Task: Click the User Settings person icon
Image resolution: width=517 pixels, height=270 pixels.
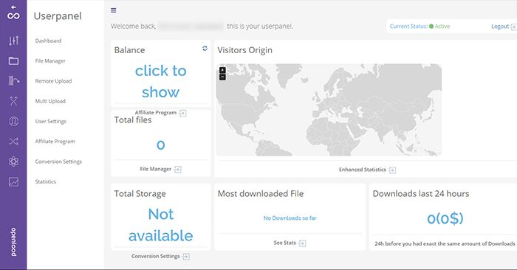Action: [13, 121]
